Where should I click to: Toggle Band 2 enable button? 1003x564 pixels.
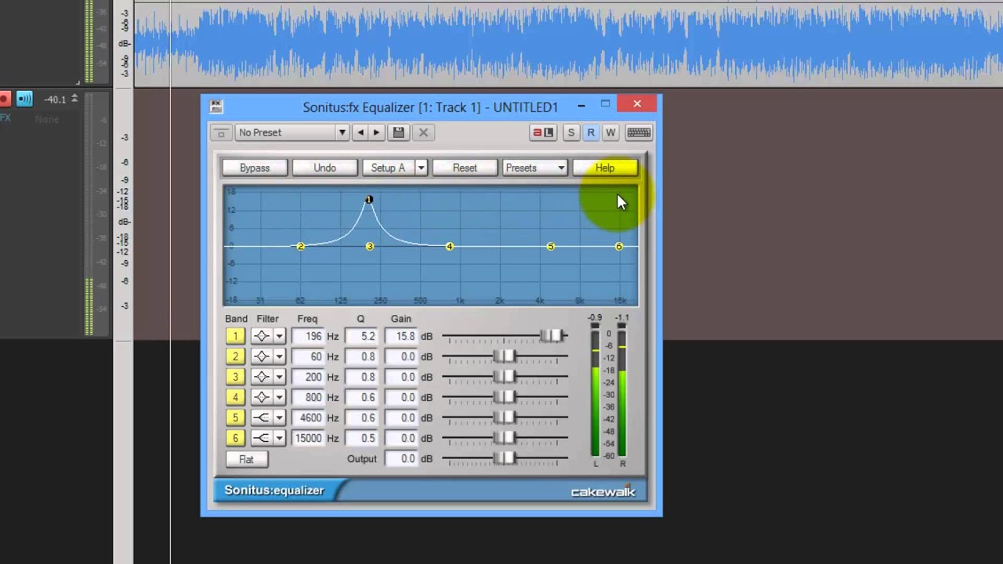[x=234, y=356]
